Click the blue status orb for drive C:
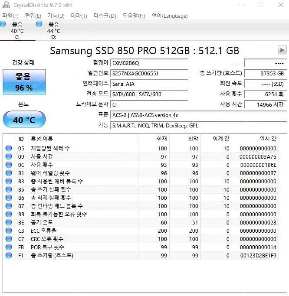Screen dimensions: 289x296 click(x=3, y=24)
